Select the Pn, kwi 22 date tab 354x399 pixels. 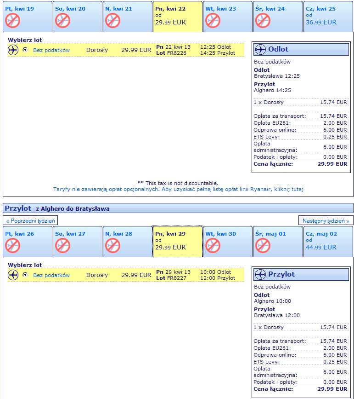point(178,17)
